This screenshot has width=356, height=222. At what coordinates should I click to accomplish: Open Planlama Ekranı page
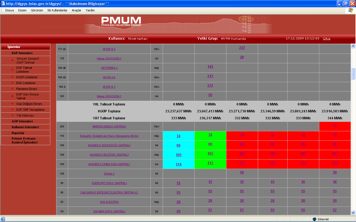click(26, 89)
